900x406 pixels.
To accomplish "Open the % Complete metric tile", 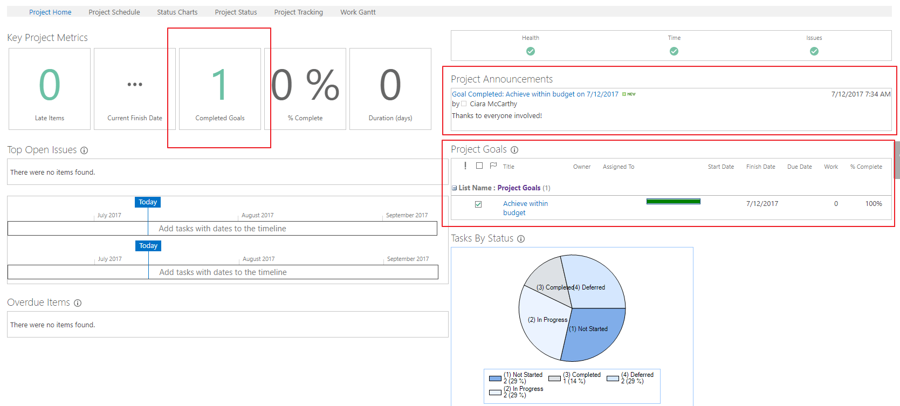I will point(305,89).
